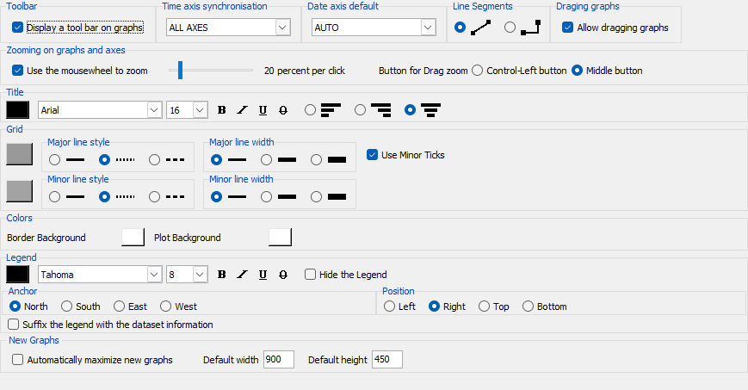
Task: Toggle Italic for the Title font
Action: [243, 110]
